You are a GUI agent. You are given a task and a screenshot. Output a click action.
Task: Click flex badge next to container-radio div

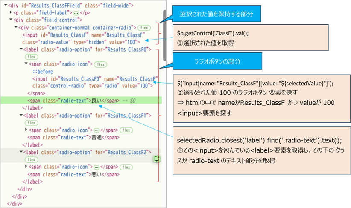pyautogui.click(x=144, y=27)
